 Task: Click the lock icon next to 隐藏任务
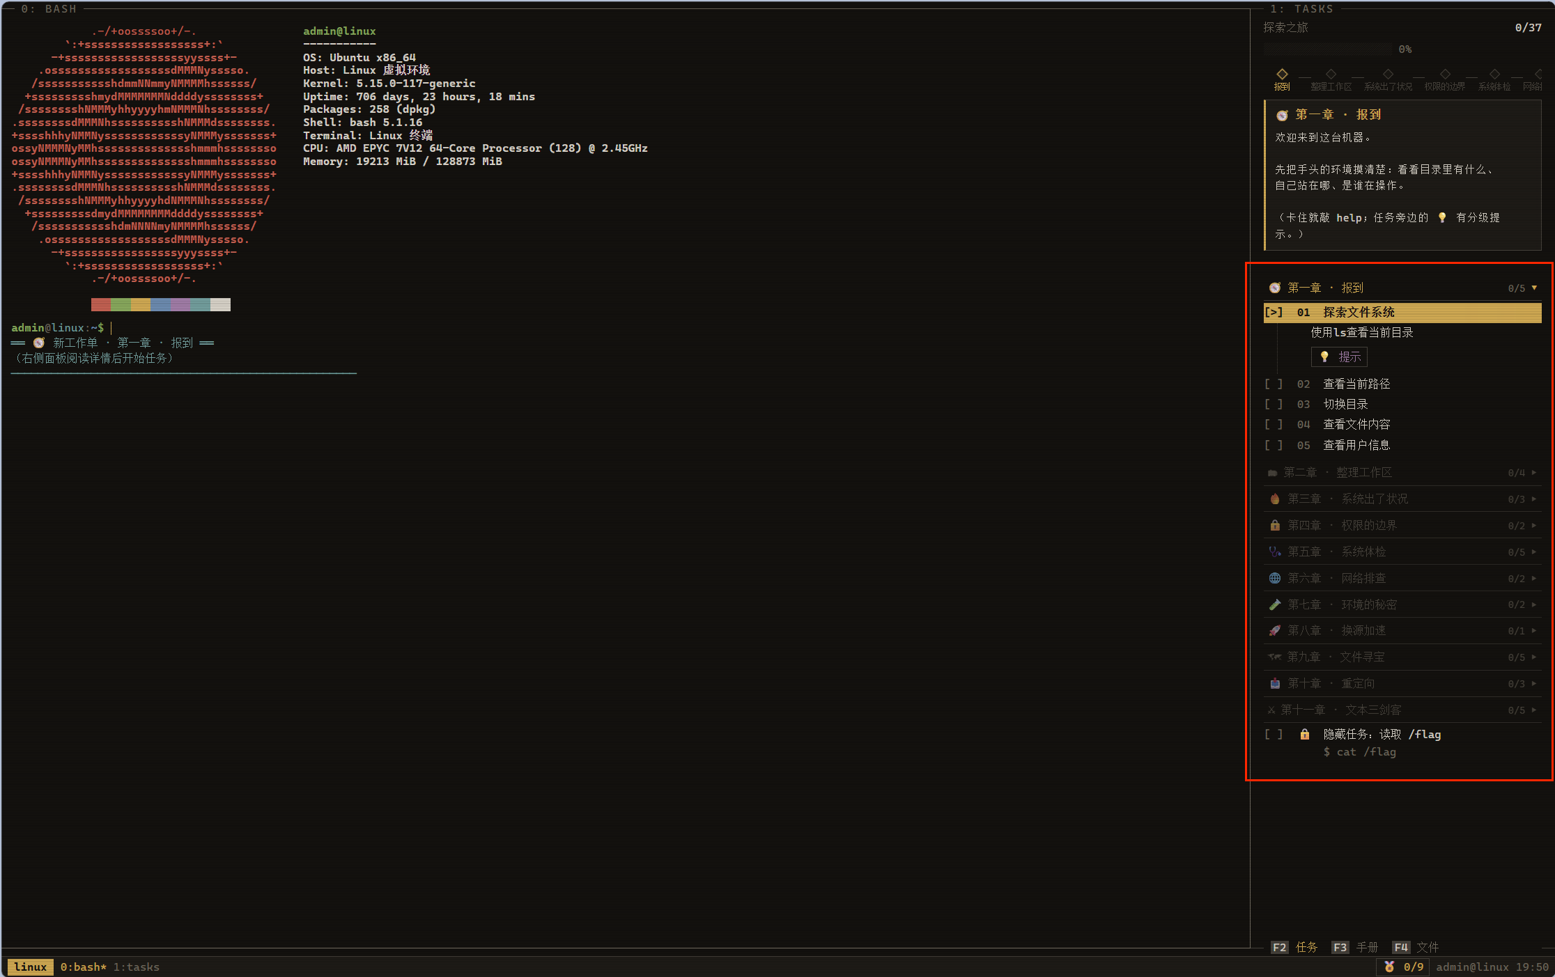pos(1304,734)
